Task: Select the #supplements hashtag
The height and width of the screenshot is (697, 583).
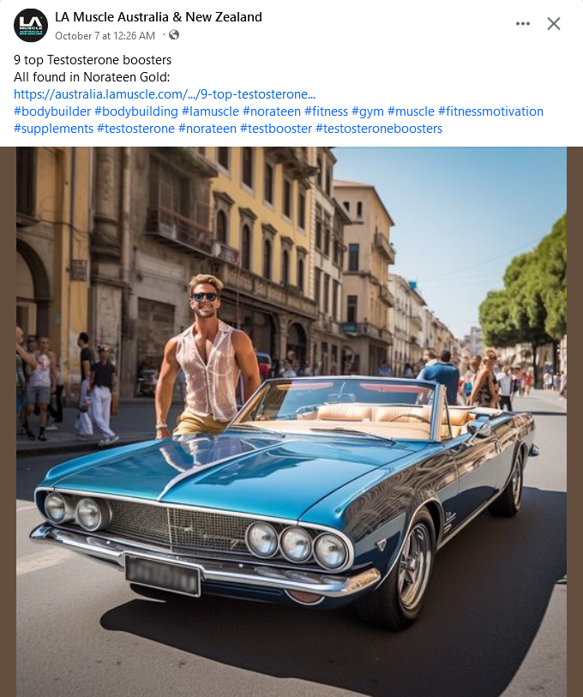Action: click(x=53, y=129)
